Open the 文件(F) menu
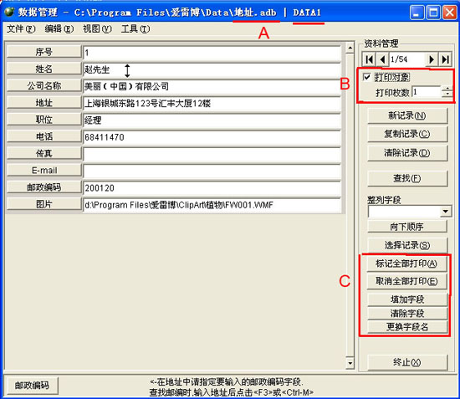The height and width of the screenshot is (399, 460). 21,28
